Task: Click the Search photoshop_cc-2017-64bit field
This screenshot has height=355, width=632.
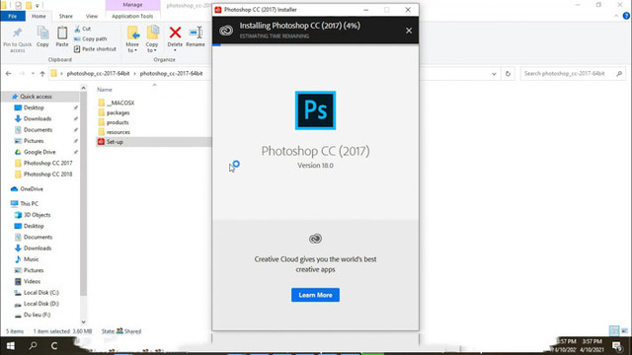Action: [x=573, y=74]
